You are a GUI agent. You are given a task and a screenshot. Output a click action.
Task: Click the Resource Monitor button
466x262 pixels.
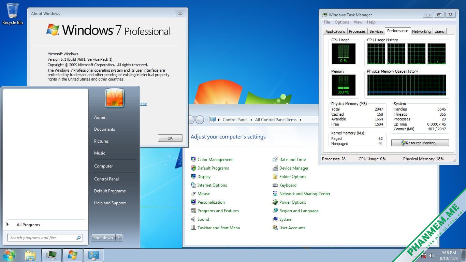[x=420, y=143]
